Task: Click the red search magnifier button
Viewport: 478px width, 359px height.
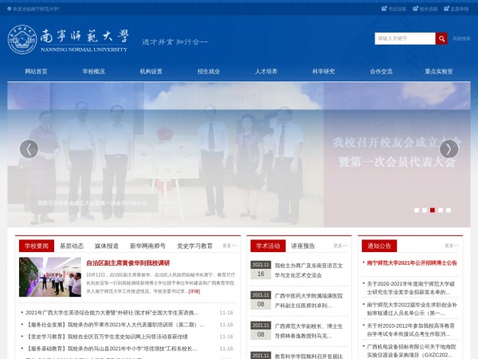Action: point(441,38)
